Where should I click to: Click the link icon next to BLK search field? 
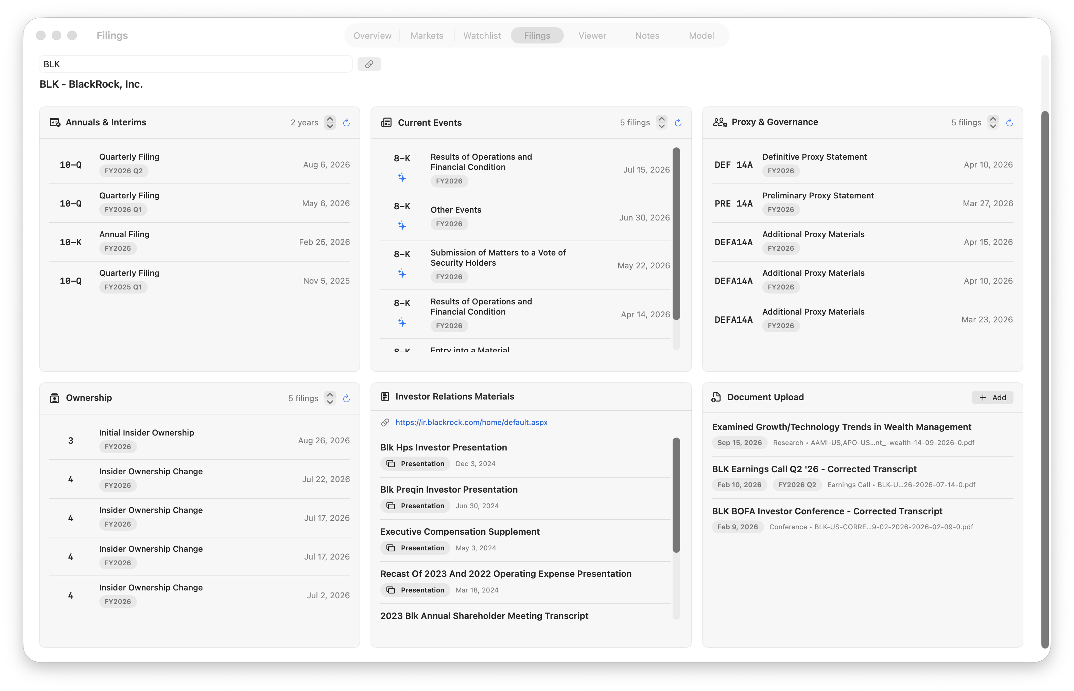pos(369,64)
